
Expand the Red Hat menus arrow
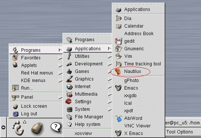pos(60,73)
